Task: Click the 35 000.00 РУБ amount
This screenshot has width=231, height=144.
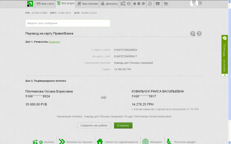Action: (36, 104)
